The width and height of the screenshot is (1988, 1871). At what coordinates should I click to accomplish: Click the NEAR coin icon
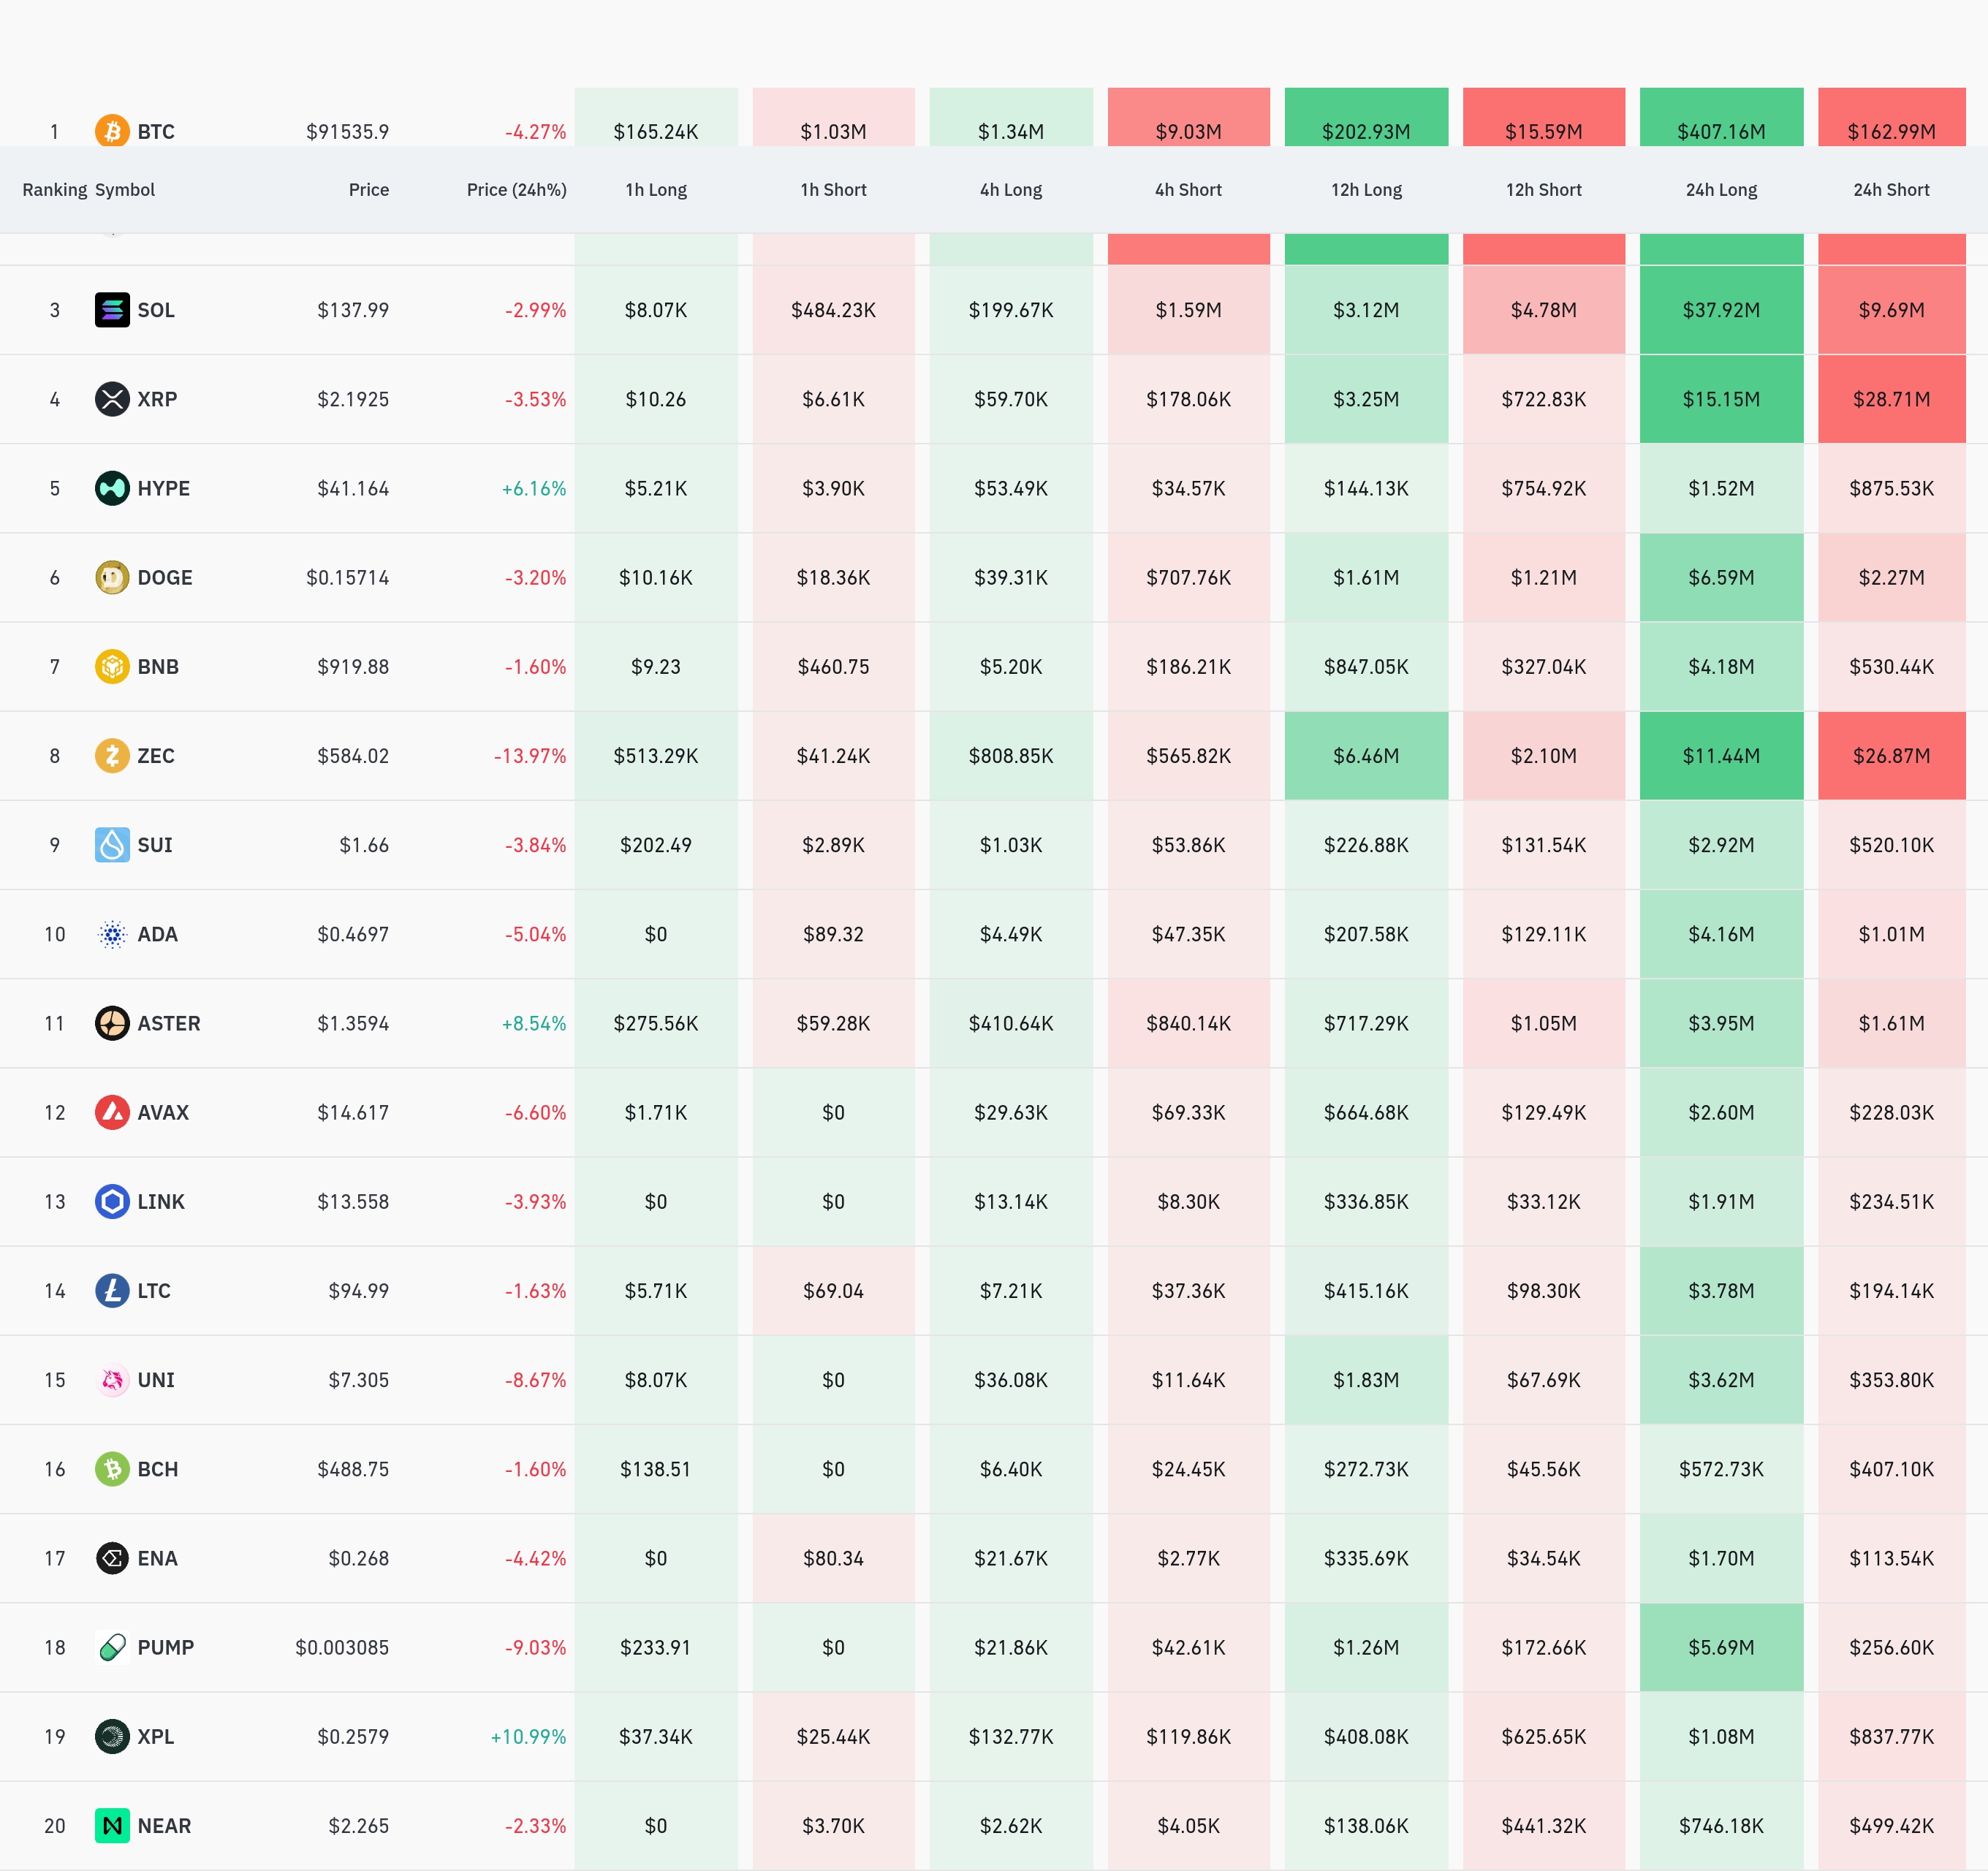(112, 1825)
